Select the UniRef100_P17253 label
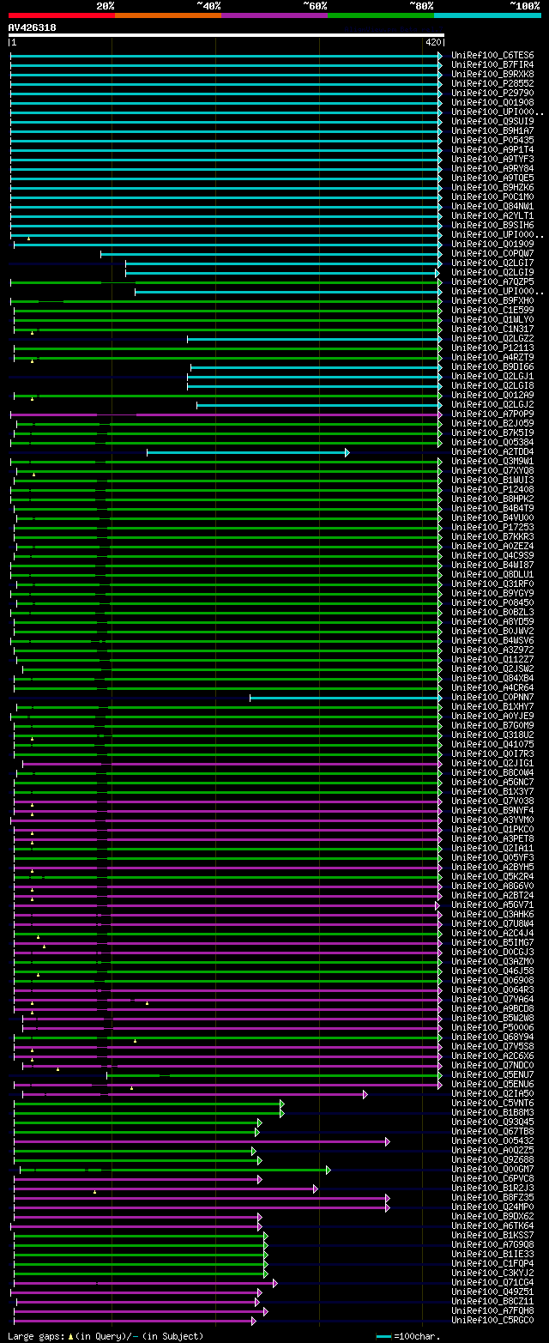549x1343 pixels. tap(492, 527)
